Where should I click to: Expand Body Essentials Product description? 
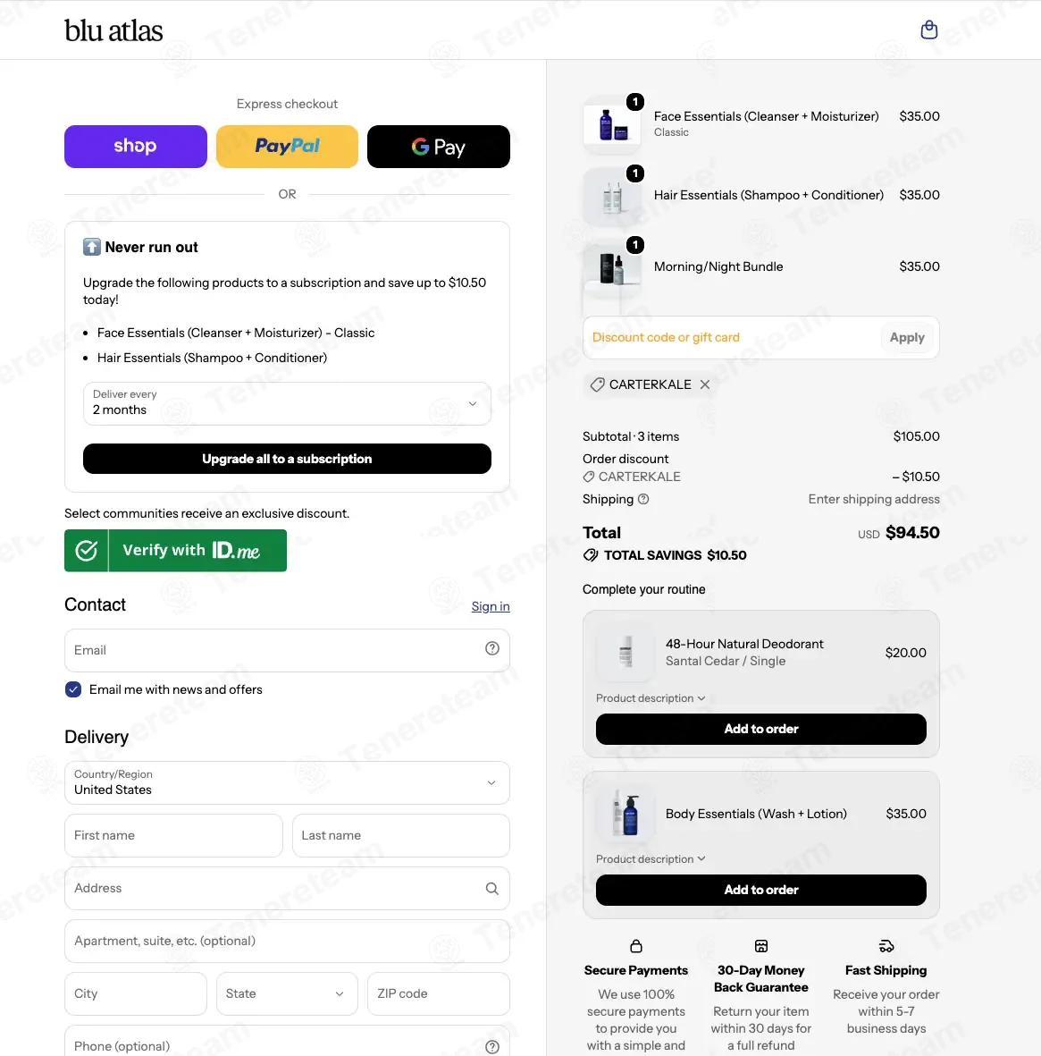[x=650, y=859]
